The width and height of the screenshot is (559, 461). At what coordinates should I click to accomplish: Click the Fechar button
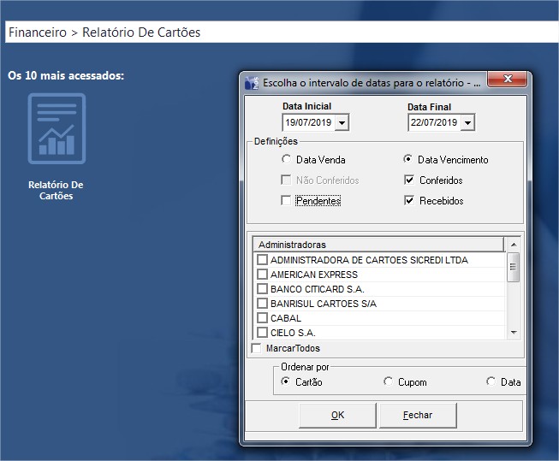418,416
